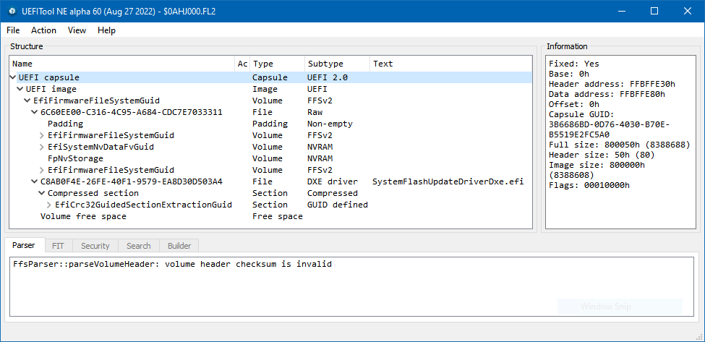The image size is (705, 342).
Task: Click the SystemFlashUpdateDriverDxe.efi text cell
Action: click(x=448, y=181)
